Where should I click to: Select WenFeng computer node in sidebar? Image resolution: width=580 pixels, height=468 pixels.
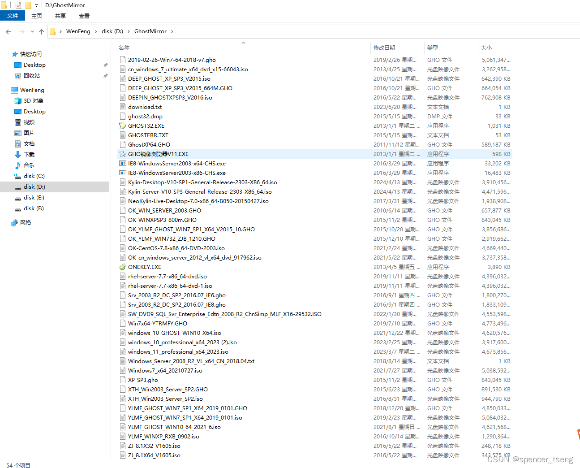click(32, 90)
